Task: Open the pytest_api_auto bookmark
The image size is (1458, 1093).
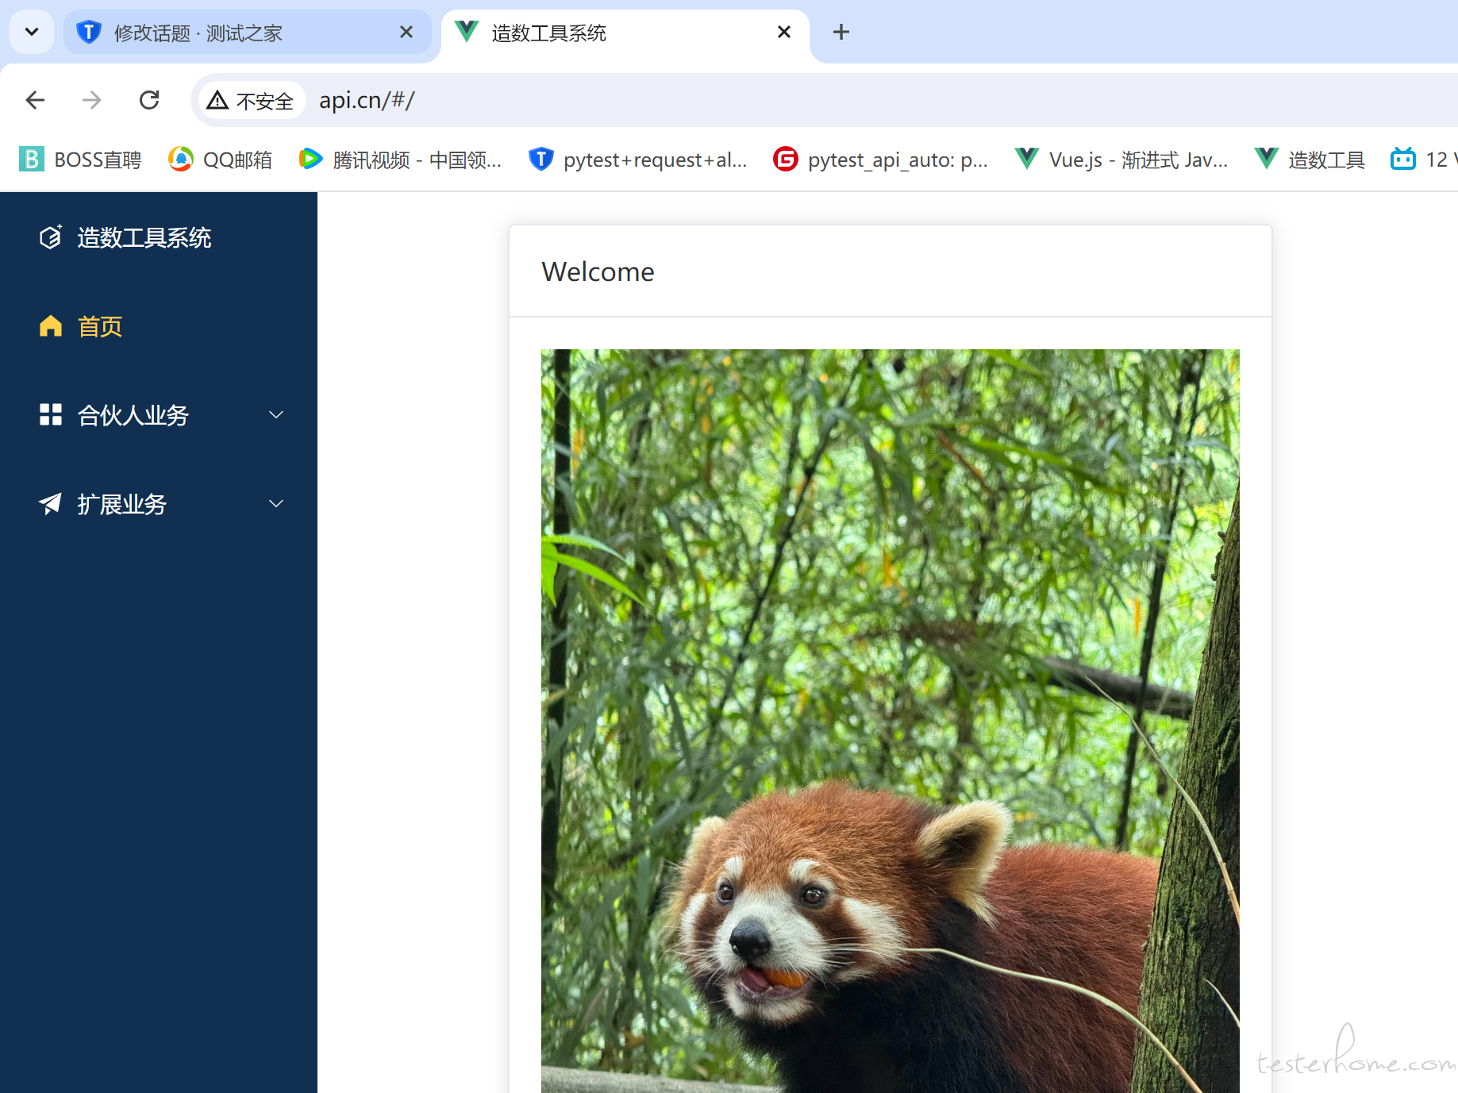Action: click(x=881, y=160)
